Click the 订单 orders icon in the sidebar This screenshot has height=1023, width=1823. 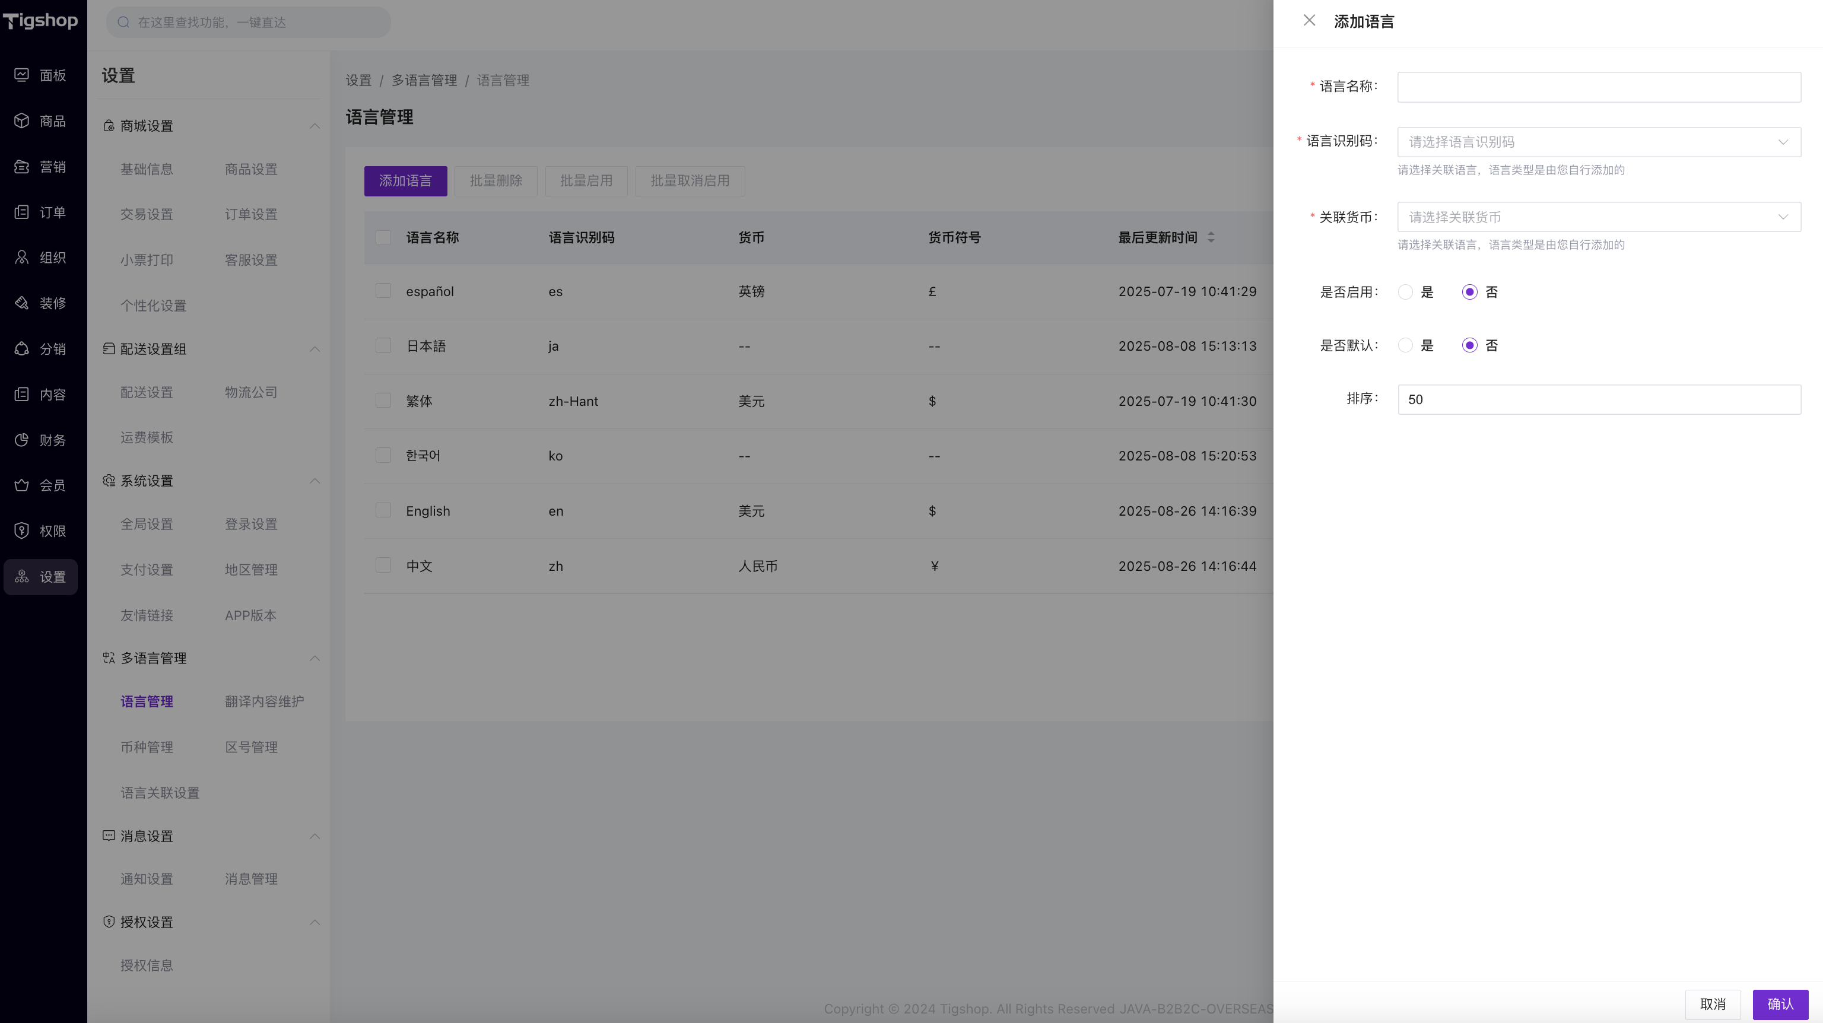22,212
